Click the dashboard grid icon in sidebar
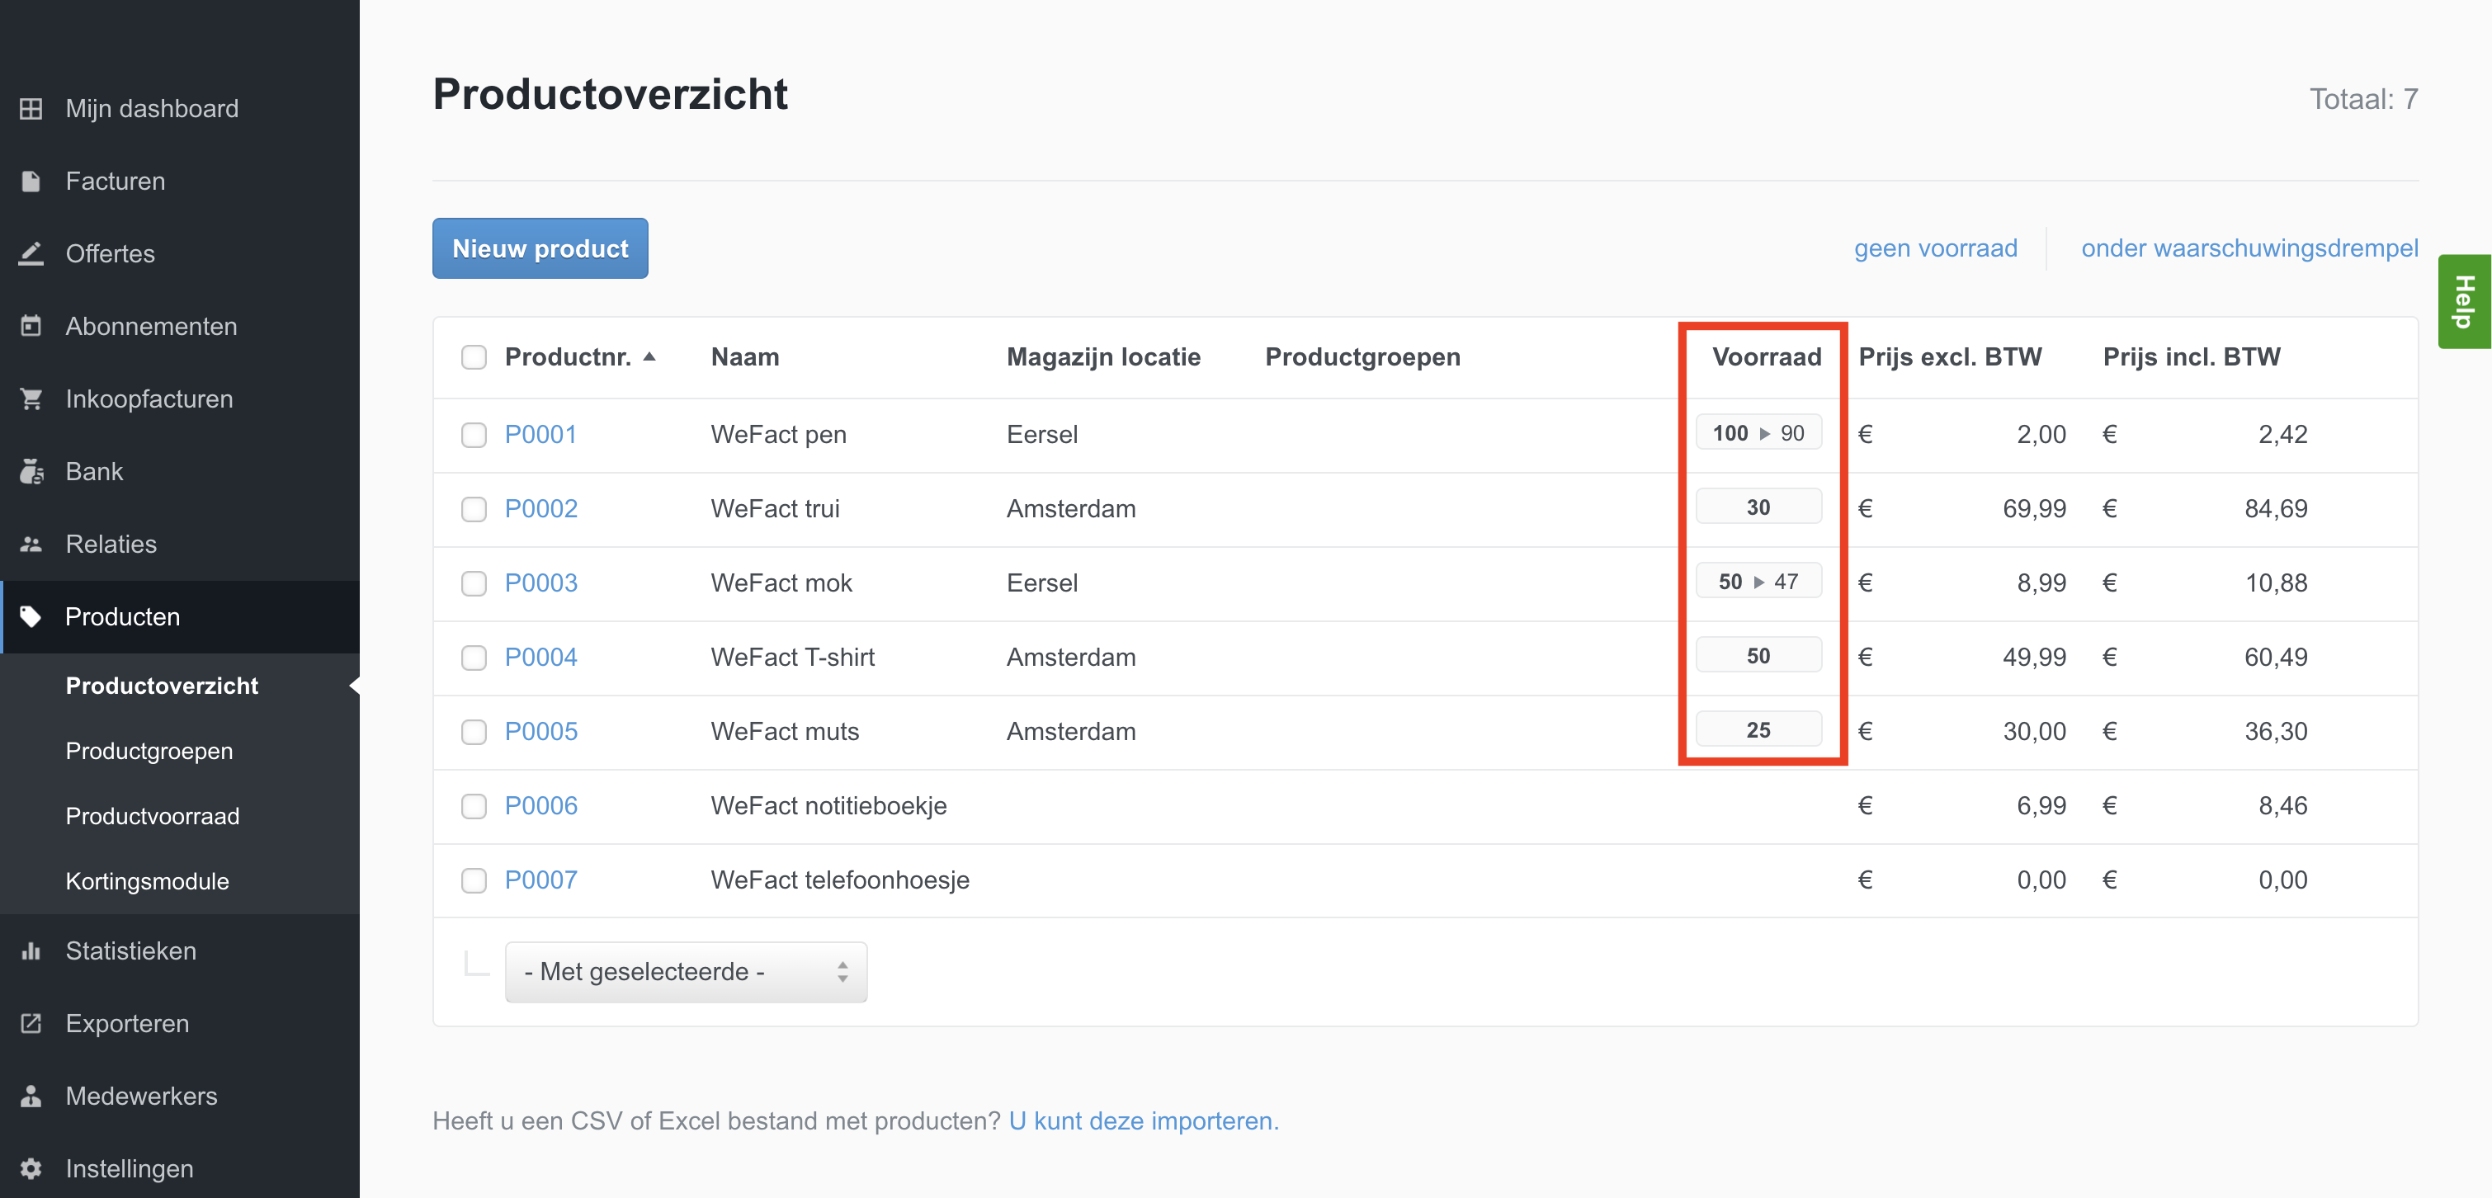The width and height of the screenshot is (2492, 1198). 31,108
